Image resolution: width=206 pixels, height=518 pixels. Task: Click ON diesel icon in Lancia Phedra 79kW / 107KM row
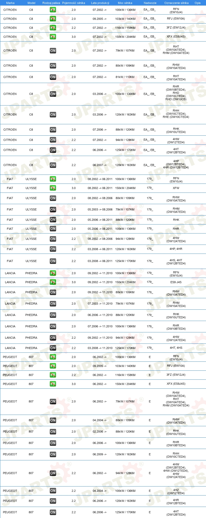(x=53, y=304)
